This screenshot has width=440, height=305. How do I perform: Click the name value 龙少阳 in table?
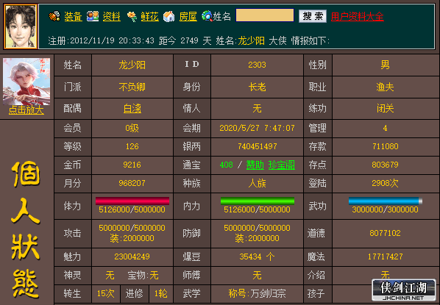tap(132, 65)
